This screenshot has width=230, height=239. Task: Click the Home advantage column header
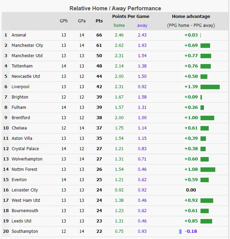click(x=191, y=17)
